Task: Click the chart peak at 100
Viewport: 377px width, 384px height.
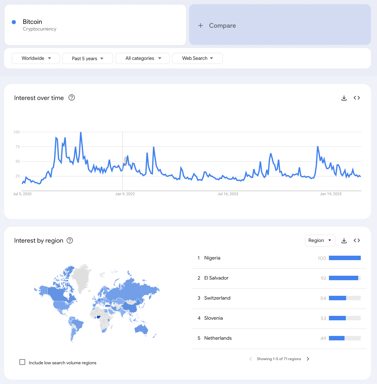Action: (x=81, y=132)
